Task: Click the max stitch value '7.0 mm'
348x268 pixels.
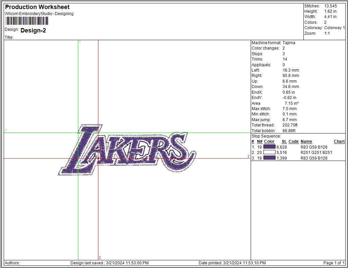Action: pyautogui.click(x=289, y=109)
